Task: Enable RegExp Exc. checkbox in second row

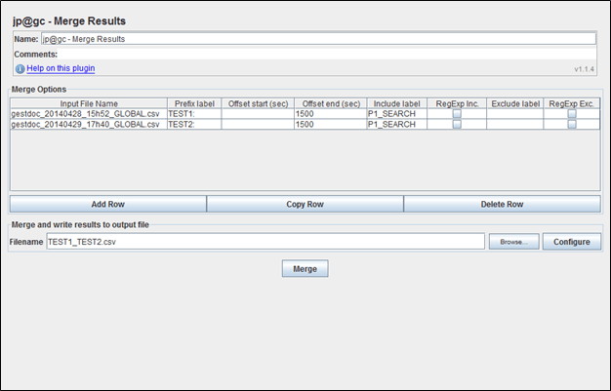Action: tap(572, 125)
